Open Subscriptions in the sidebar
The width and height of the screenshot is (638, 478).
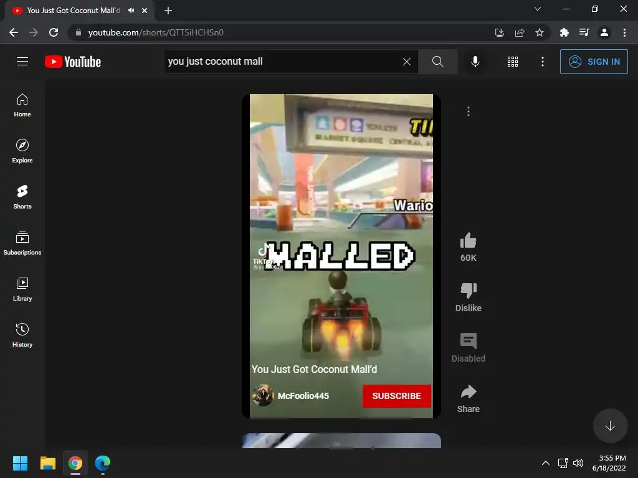22,243
